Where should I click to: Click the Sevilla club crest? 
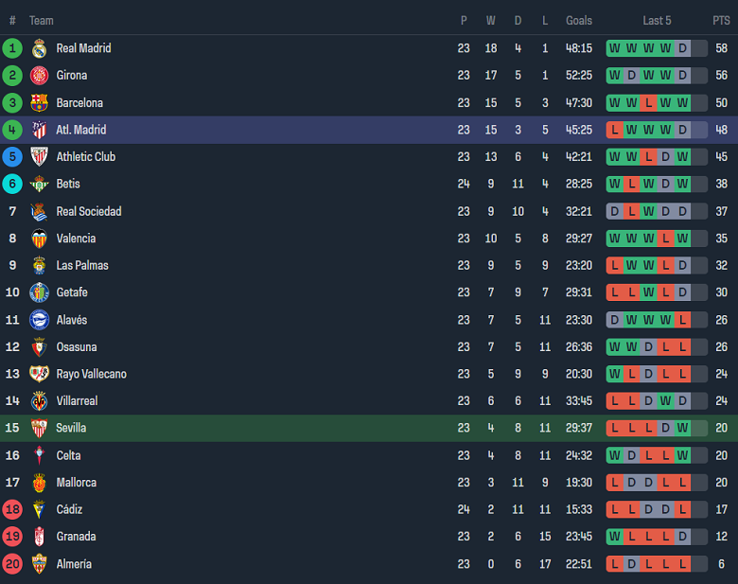39,428
